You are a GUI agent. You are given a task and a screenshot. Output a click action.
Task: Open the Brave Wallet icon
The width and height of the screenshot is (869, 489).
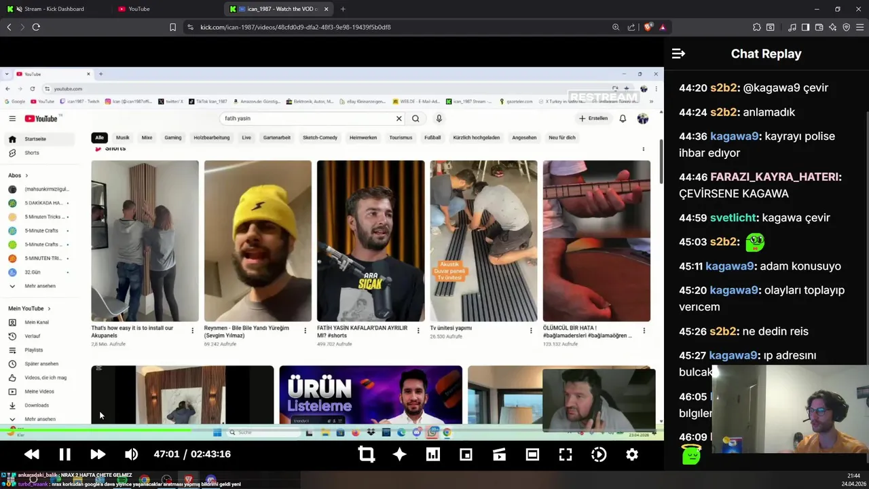(819, 27)
